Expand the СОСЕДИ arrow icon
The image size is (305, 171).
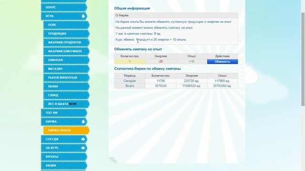tap(83, 139)
